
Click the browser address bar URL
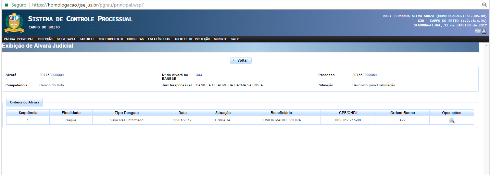[x=88, y=5]
